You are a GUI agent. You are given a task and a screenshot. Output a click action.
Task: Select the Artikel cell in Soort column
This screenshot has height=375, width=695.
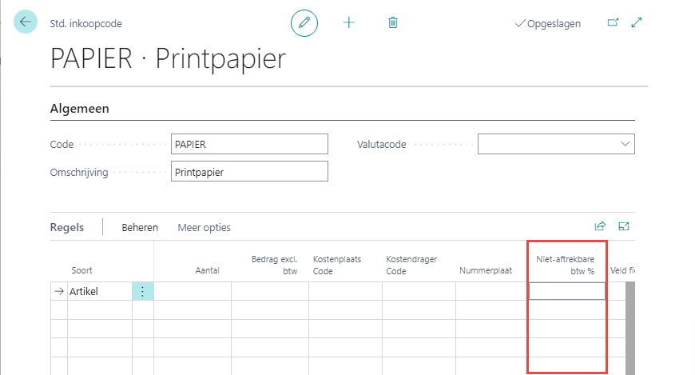[98, 292]
